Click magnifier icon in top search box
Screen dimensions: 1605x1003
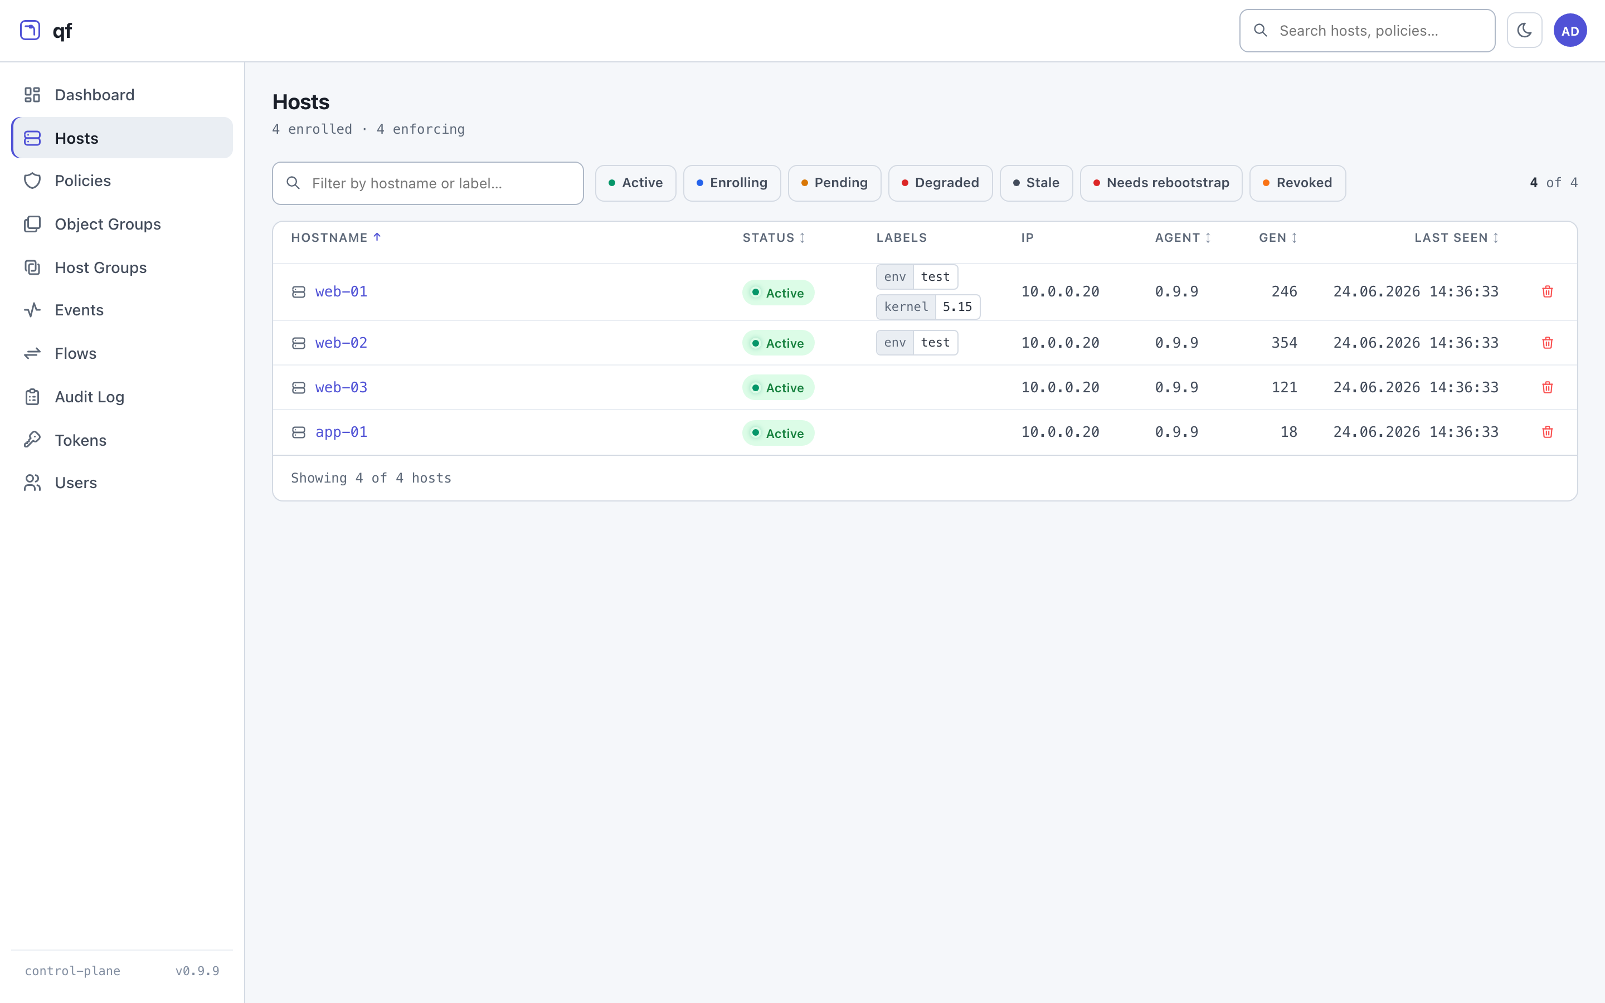coord(1260,31)
